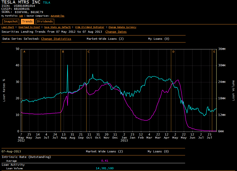Open Change Rebate Currency link
Viewport: 237px width, 171px height.
pyautogui.click(x=122, y=27)
